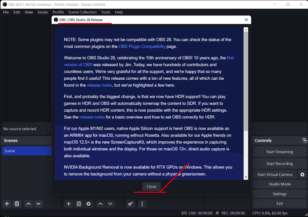Pop out the Controls dock icon

(304, 140)
